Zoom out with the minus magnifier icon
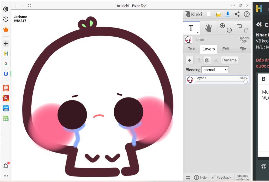The height and width of the screenshot is (182, 269). point(229,30)
